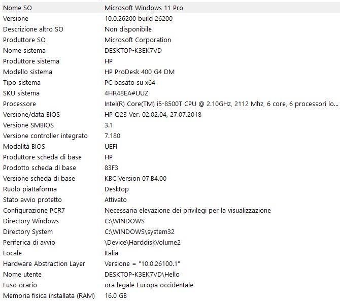Select the 'Produttore SO' label
Image resolution: width=340 pixels, height=301 pixels.
(24, 40)
